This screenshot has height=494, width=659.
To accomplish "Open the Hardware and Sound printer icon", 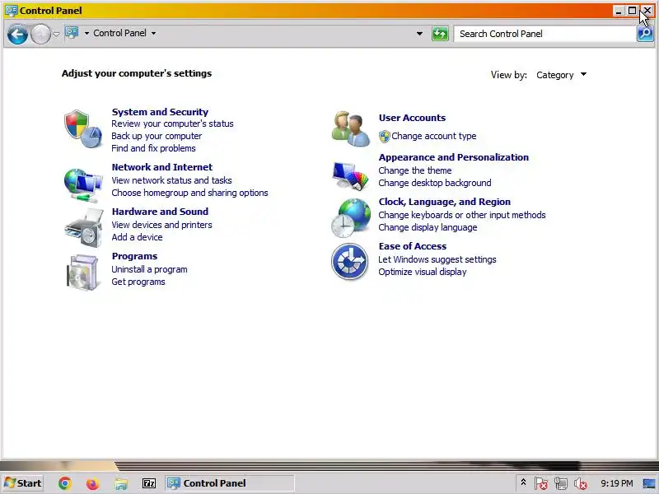I will [84, 228].
